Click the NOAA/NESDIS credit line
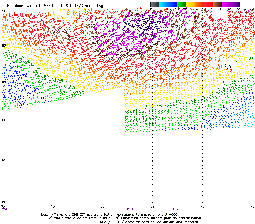Image resolution: width=255 pixels, height=224 pixels. pyautogui.click(x=149, y=222)
